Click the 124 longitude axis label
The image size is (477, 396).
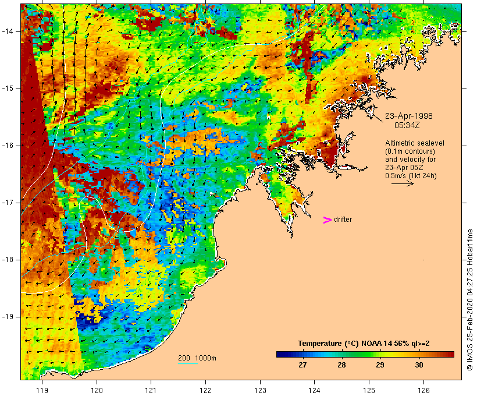point(314,390)
